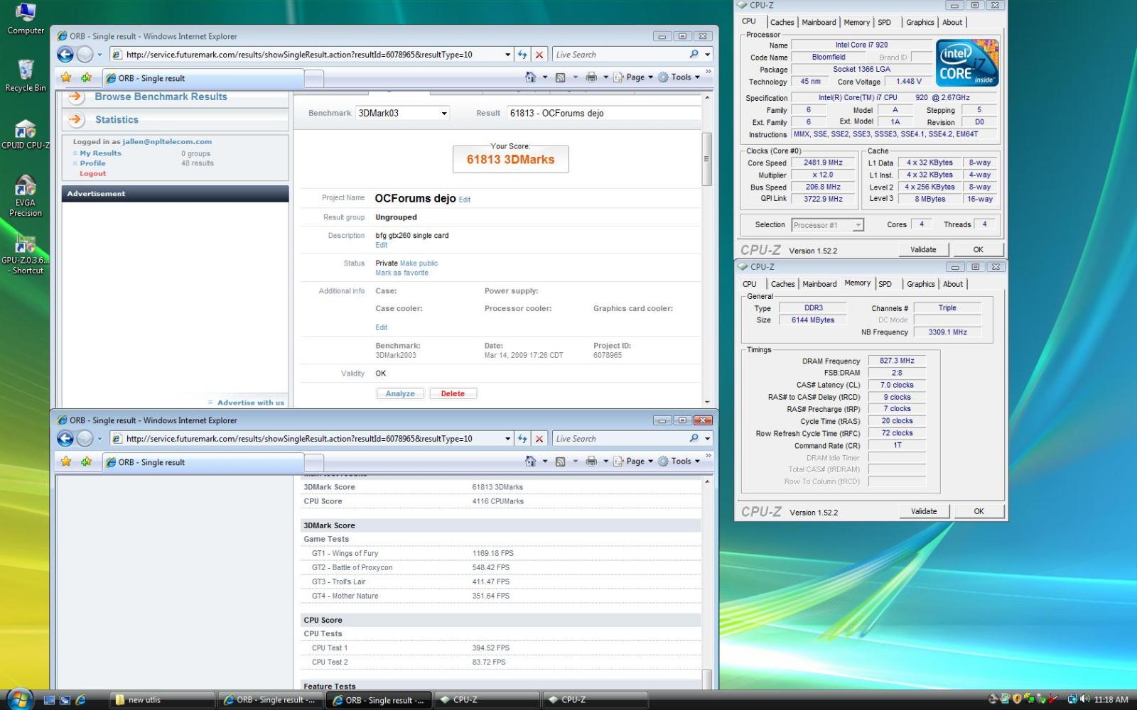Click Stop icon in upper IE address bar
This screenshot has height=710, width=1137.
point(539,55)
